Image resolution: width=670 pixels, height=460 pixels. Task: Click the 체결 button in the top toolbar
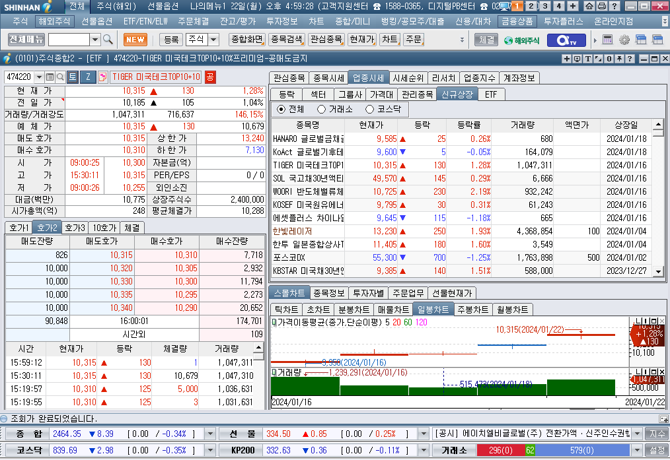coord(486,40)
